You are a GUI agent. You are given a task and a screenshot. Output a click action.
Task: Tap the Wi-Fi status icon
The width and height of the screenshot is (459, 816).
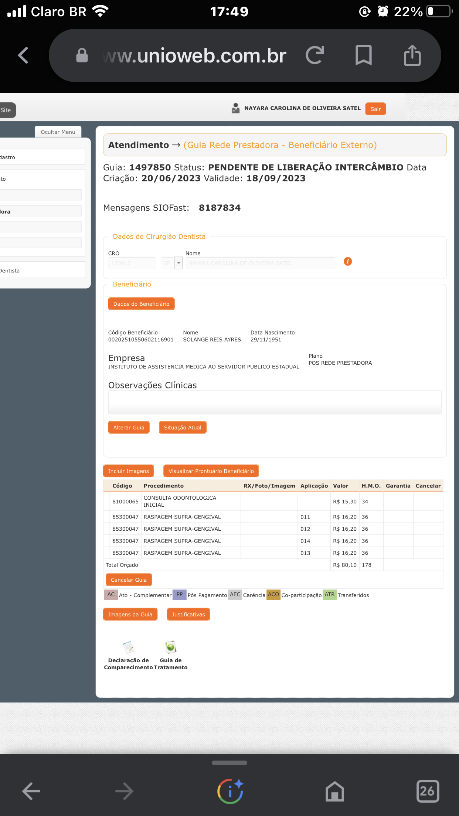100,11
